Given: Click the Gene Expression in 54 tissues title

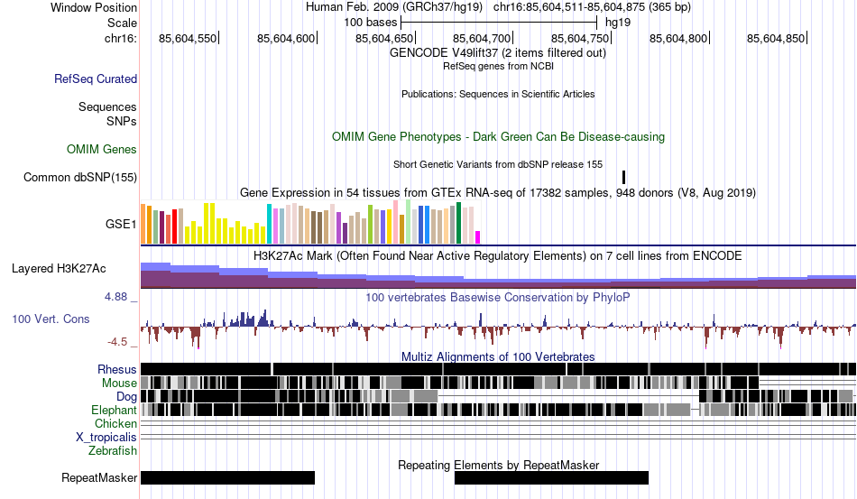Looking at the screenshot, I should 498,192.
